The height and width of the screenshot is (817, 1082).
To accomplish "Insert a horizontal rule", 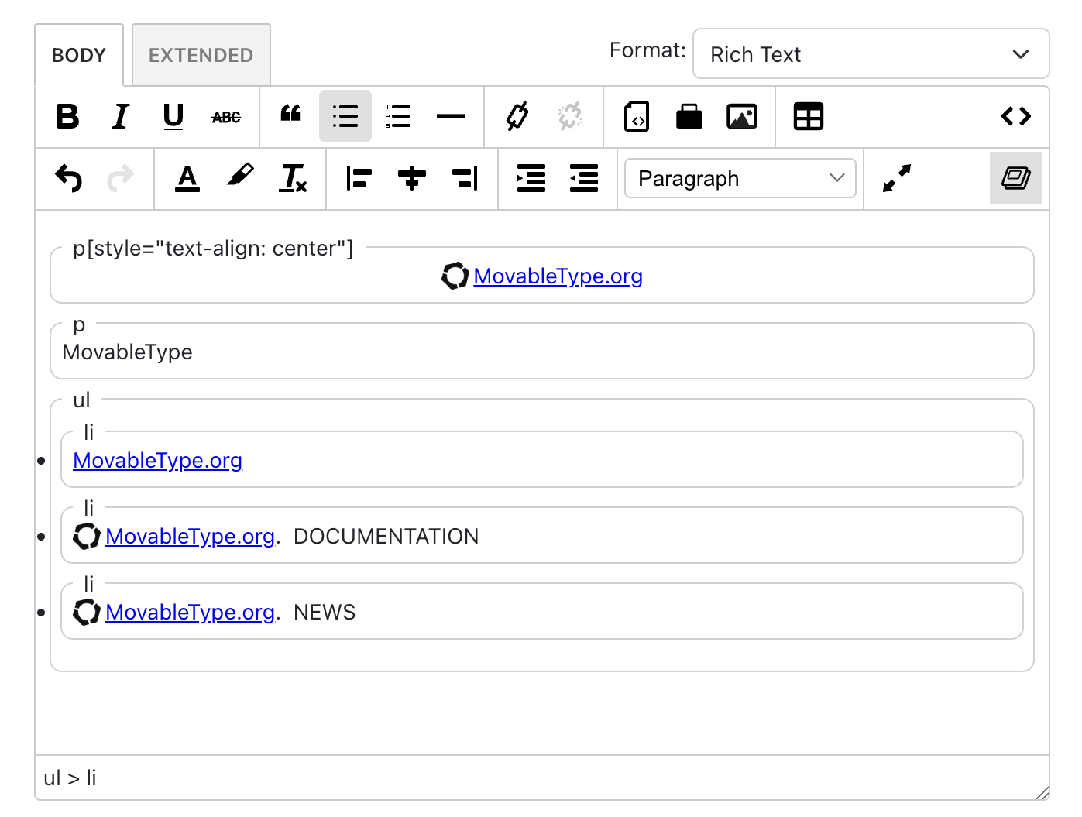I will pyautogui.click(x=450, y=117).
